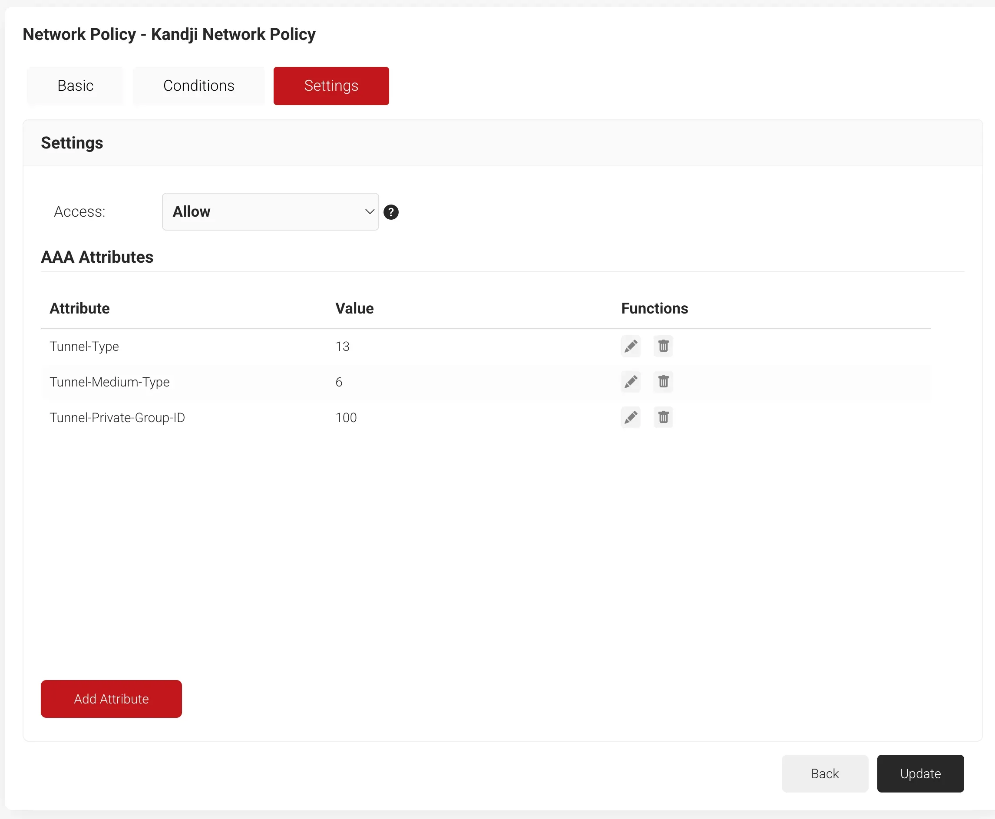The height and width of the screenshot is (819, 995).
Task: Click the Value column header
Action: (x=354, y=309)
